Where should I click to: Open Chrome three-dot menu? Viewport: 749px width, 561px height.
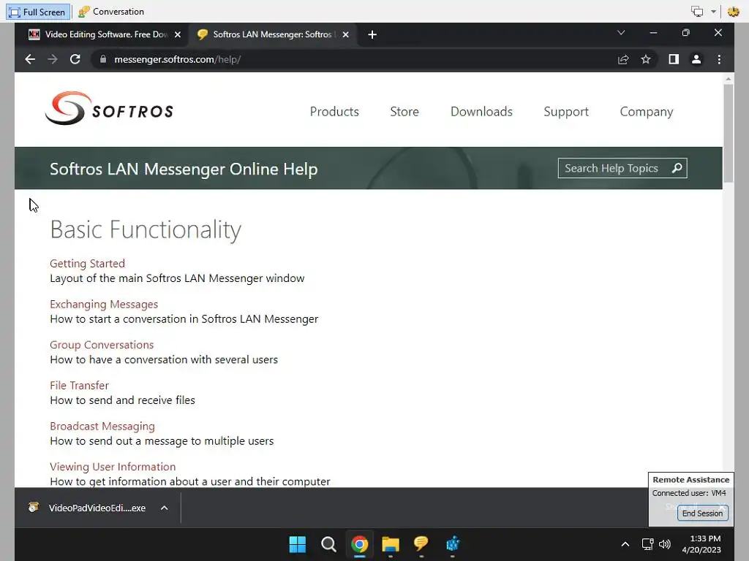pos(720,59)
